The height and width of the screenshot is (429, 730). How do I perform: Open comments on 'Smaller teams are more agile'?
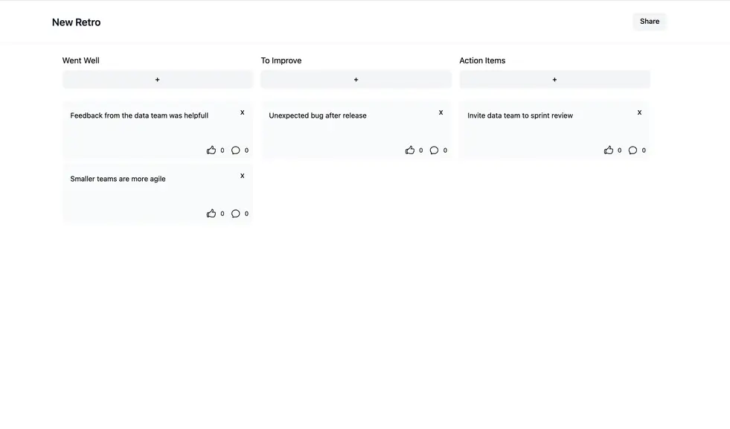236,213
